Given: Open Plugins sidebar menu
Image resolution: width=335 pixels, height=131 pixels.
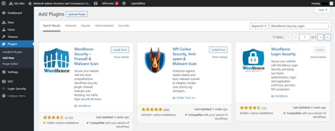Looking at the screenshot, I should pos(17,44).
